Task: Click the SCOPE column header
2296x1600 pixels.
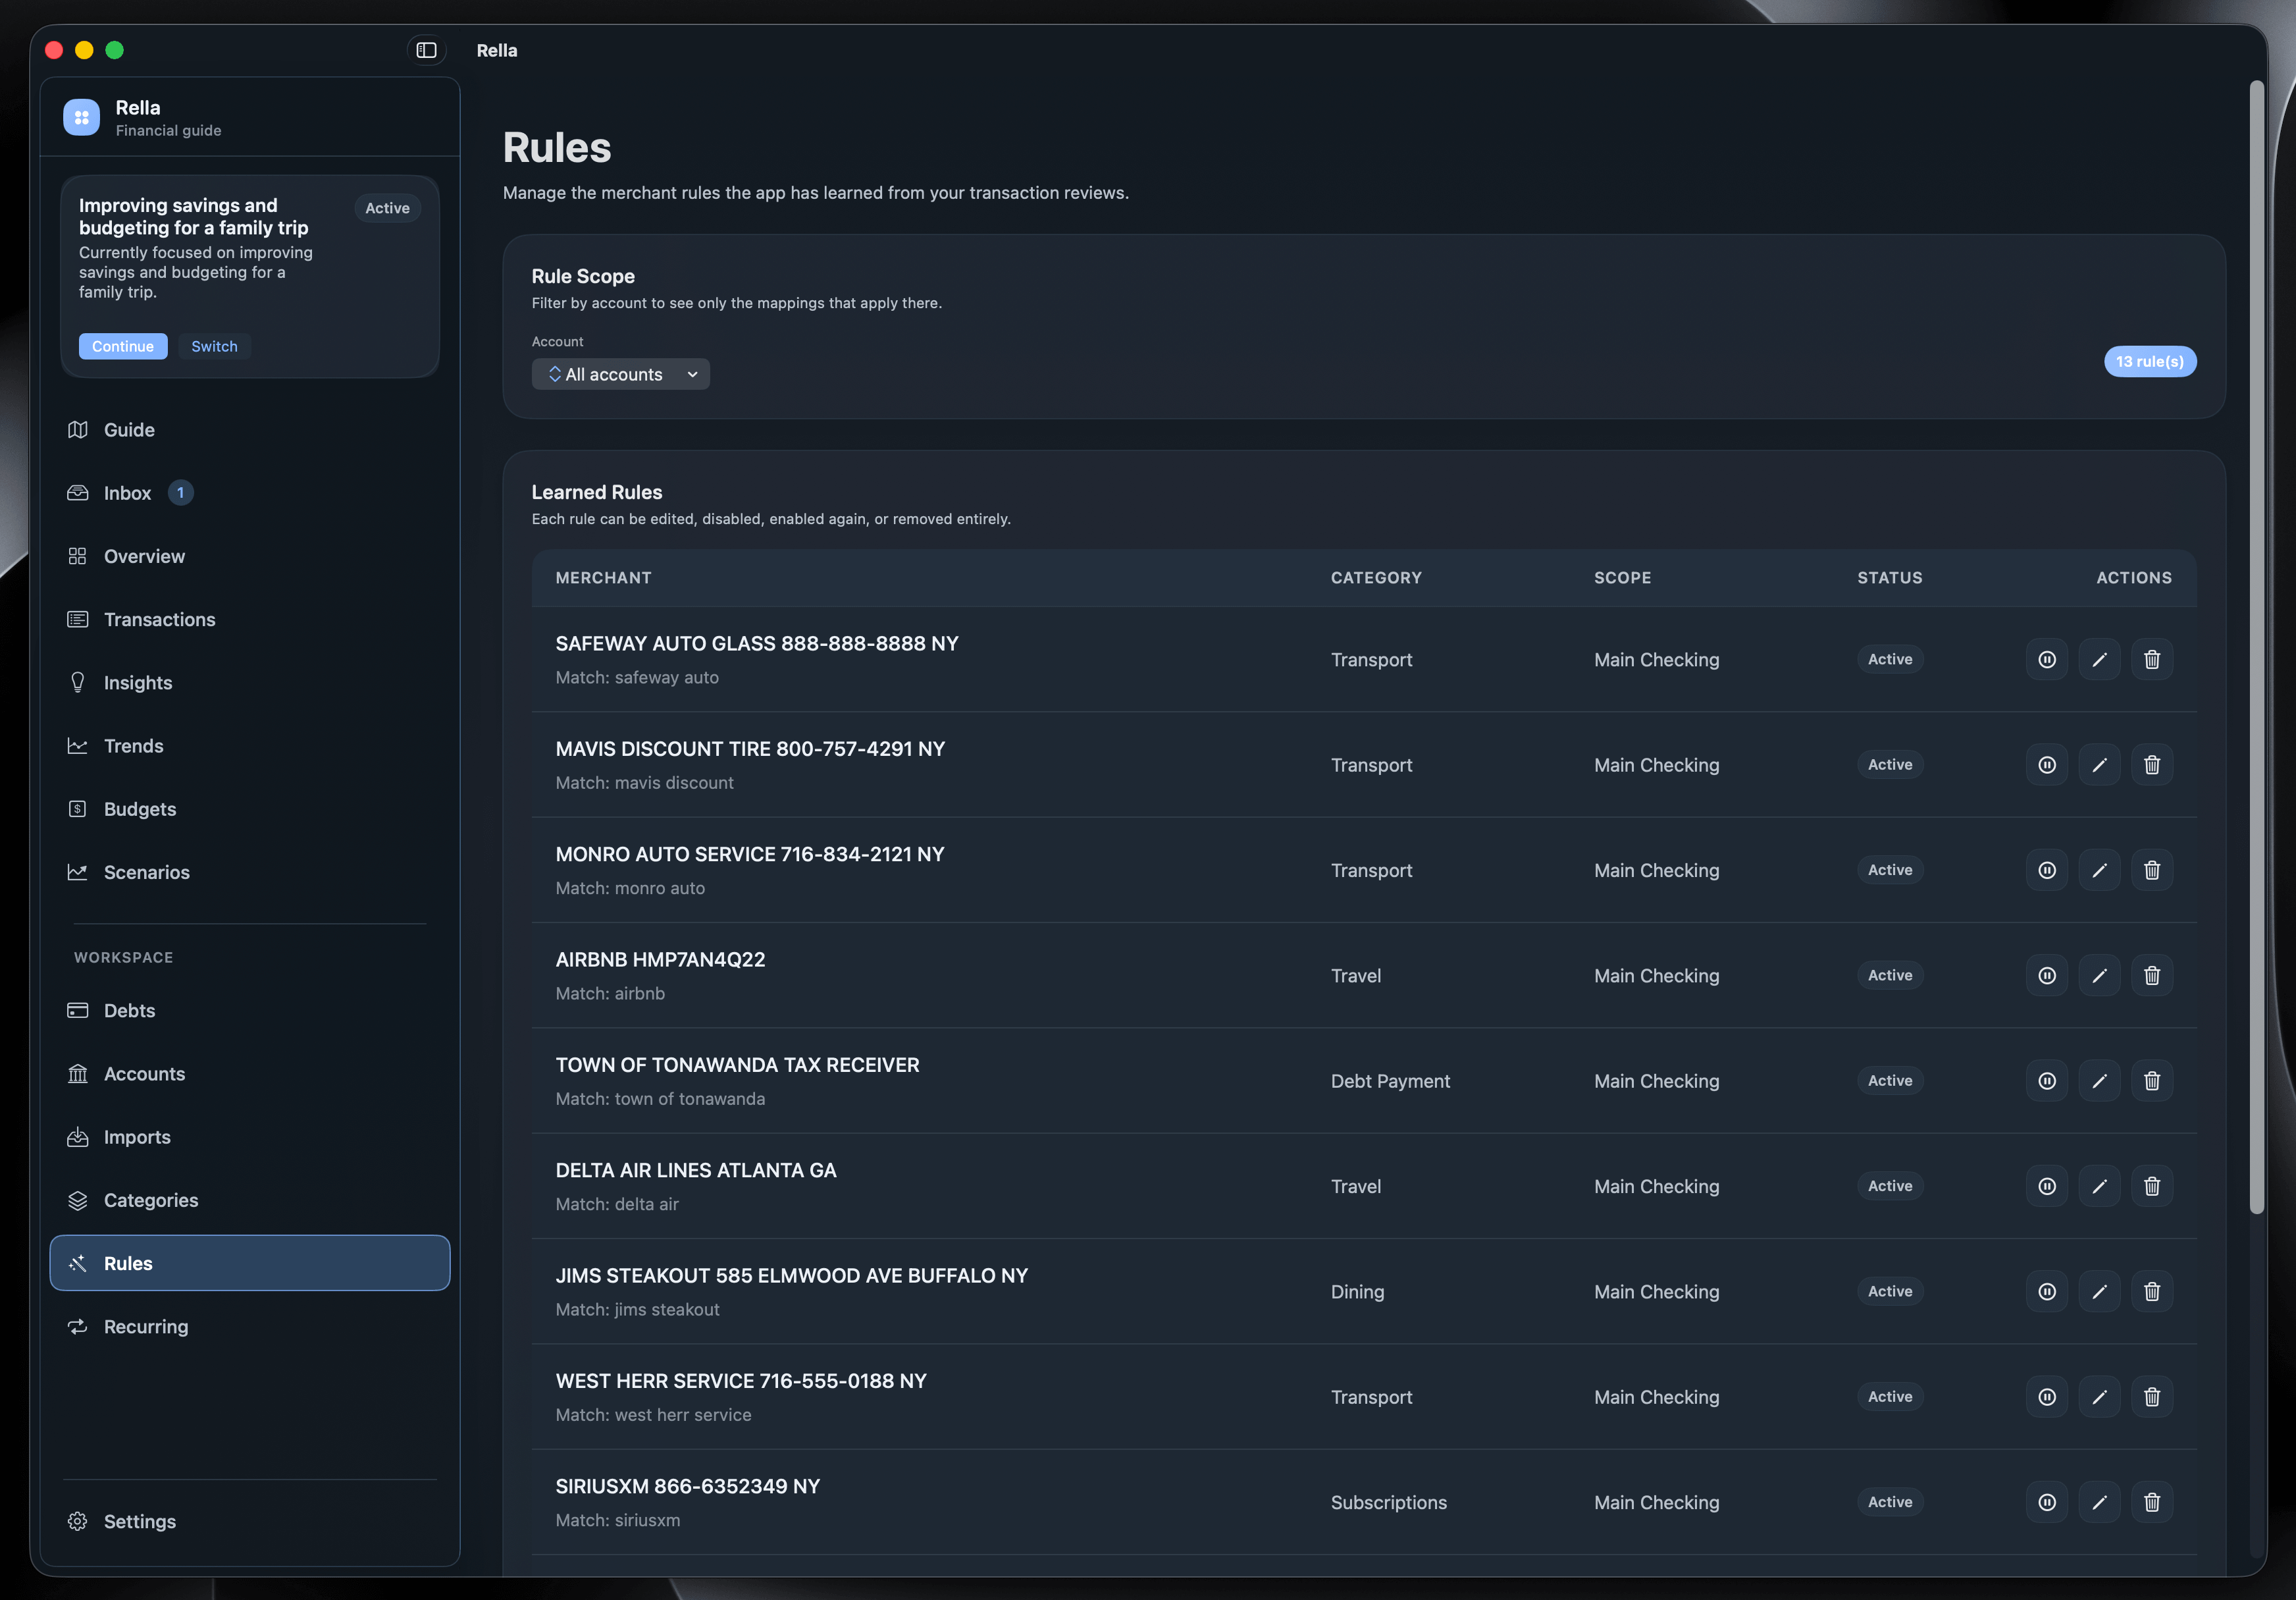Action: tap(1622, 578)
